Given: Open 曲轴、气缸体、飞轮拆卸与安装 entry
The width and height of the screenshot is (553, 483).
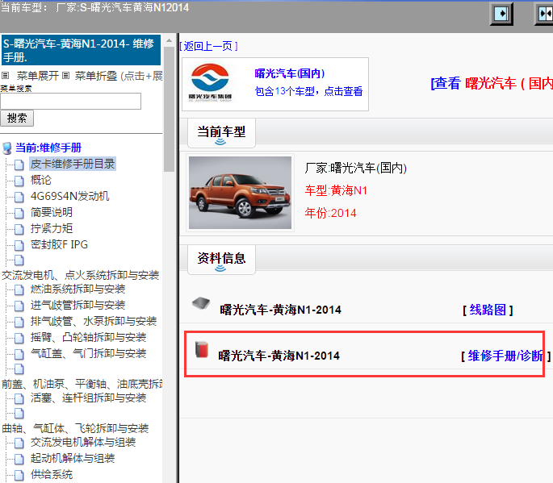Looking at the screenshot, I should 75,429.
